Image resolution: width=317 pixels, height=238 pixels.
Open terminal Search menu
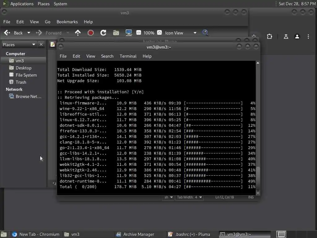pyautogui.click(x=107, y=56)
